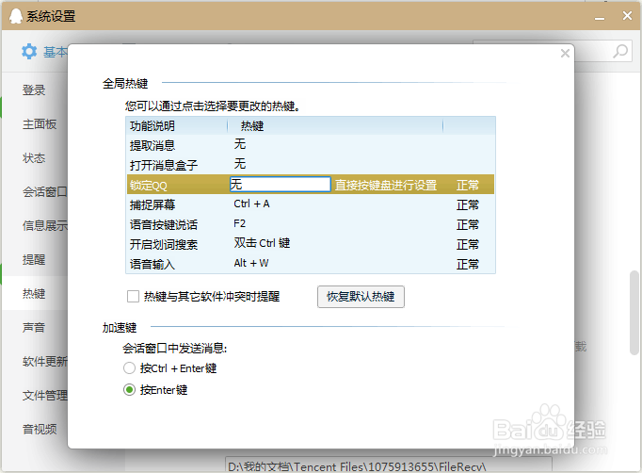Select the 锁定QQ row label
This screenshot has height=473, width=642.
(148, 186)
